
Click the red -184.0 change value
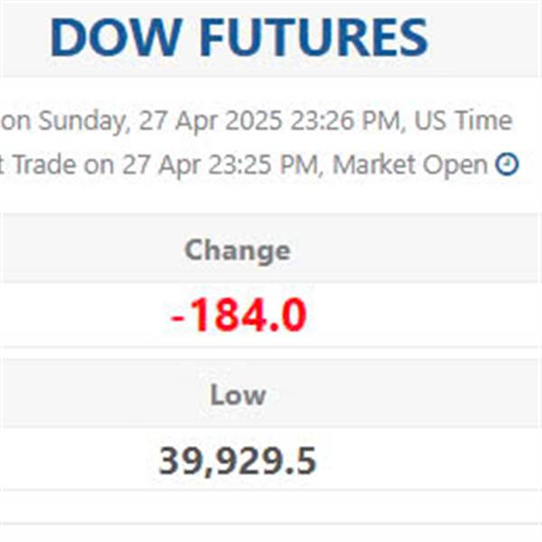pyautogui.click(x=238, y=315)
